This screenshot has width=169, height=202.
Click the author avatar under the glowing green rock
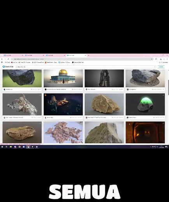pos(128,118)
